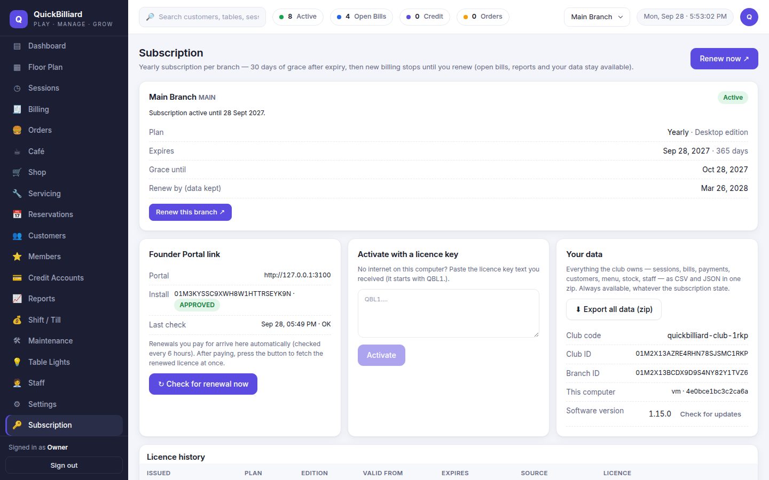Click the green Active subscription badge
This screenshot has height=480, width=769.
coord(733,98)
